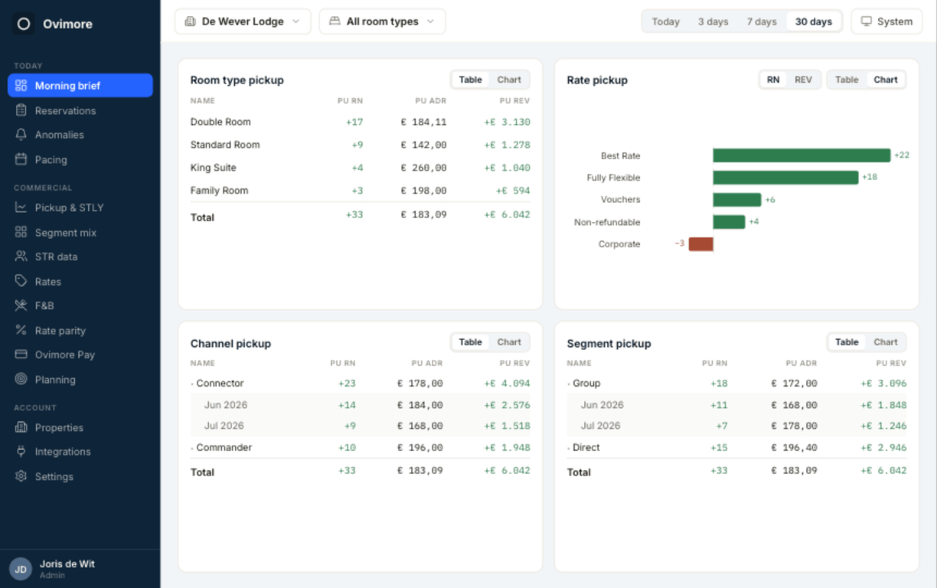Viewport: 937px width, 588px height.
Task: Click the JD user avatar
Action: [x=21, y=569]
